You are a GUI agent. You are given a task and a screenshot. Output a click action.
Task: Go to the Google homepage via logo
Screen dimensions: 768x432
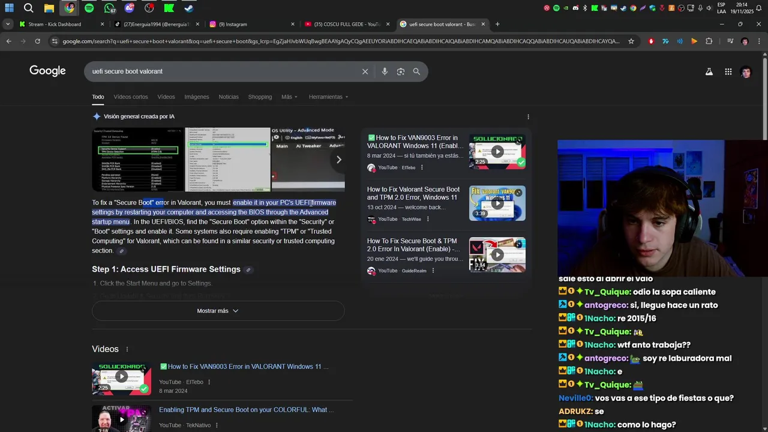click(47, 71)
